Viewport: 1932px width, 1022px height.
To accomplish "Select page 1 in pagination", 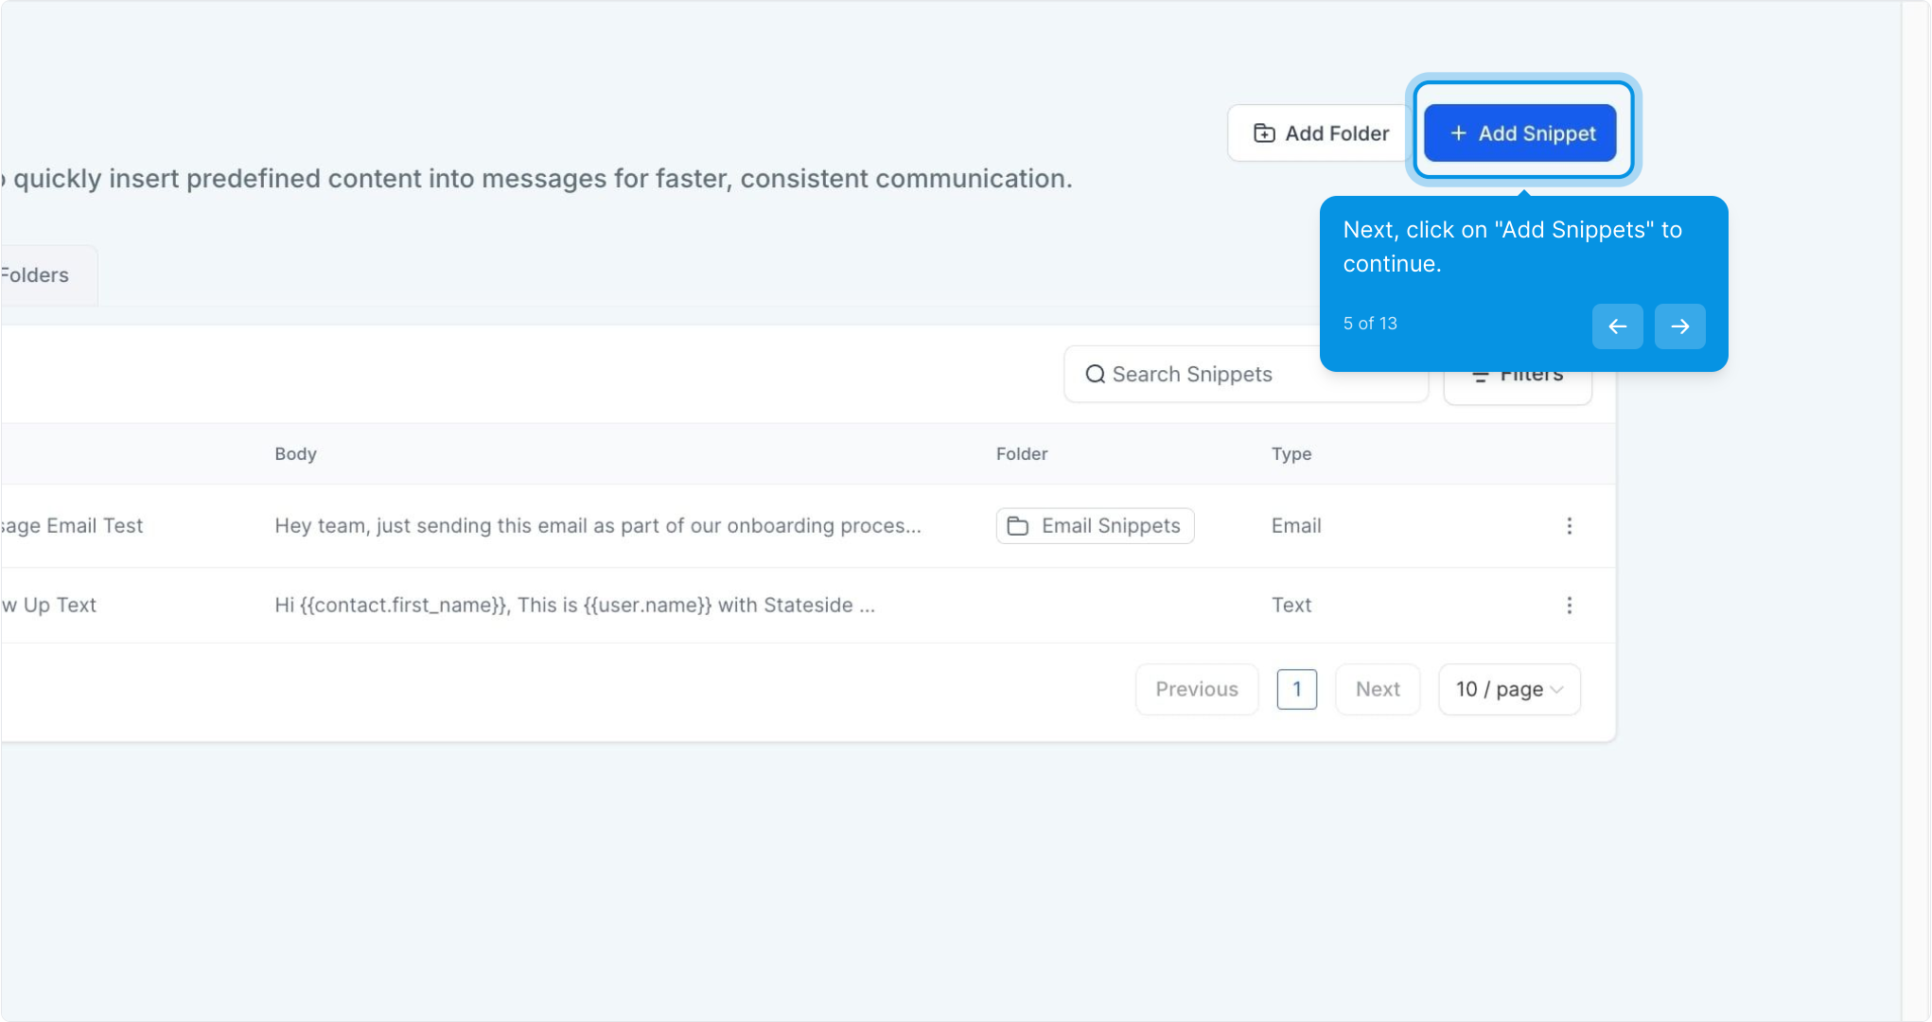I will 1296,690.
